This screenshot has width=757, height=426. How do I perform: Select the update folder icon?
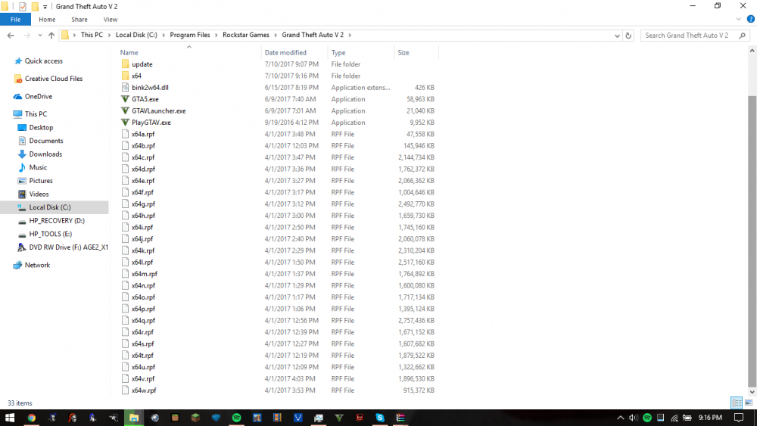(126, 64)
